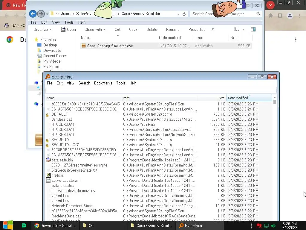Click volume icon in system tray
Viewport: 306px width, 230px height.
(x=273, y=226)
